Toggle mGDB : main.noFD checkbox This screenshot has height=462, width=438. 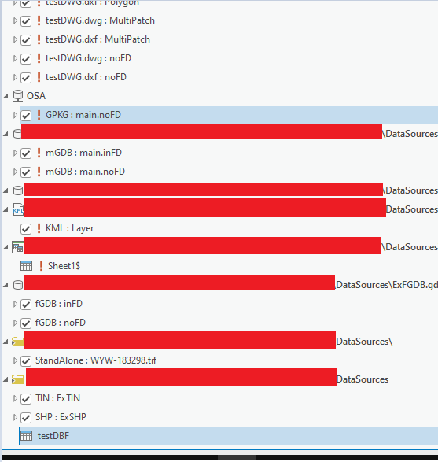click(26, 172)
